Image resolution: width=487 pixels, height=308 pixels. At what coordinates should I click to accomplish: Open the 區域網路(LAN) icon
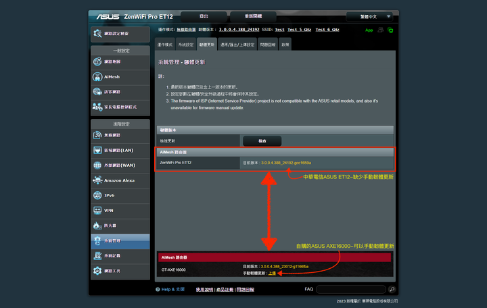tap(97, 150)
